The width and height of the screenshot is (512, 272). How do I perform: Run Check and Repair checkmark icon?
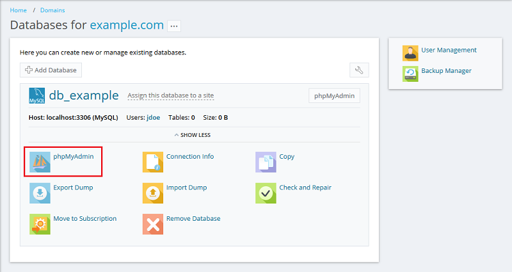(x=266, y=193)
